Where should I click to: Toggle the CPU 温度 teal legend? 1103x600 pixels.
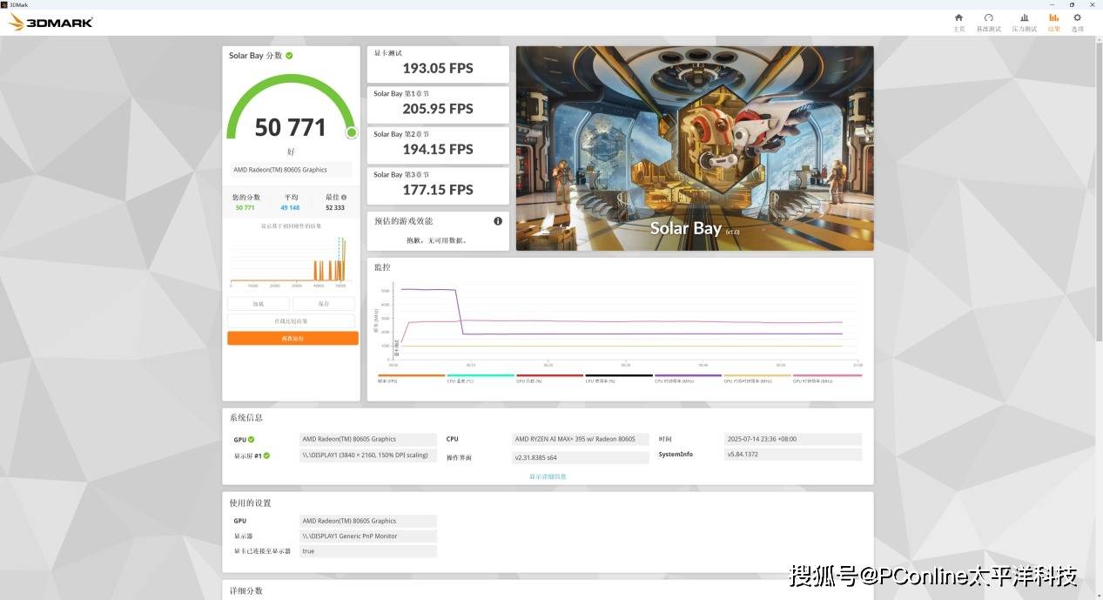(481, 379)
